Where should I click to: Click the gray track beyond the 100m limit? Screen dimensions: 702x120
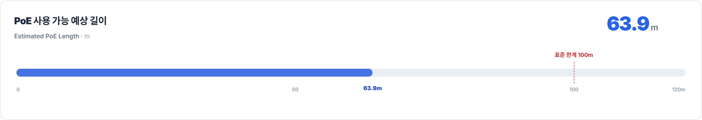pos(630,73)
